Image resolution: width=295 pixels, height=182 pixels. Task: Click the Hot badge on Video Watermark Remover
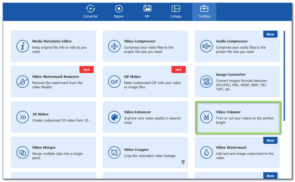pyautogui.click(x=87, y=70)
